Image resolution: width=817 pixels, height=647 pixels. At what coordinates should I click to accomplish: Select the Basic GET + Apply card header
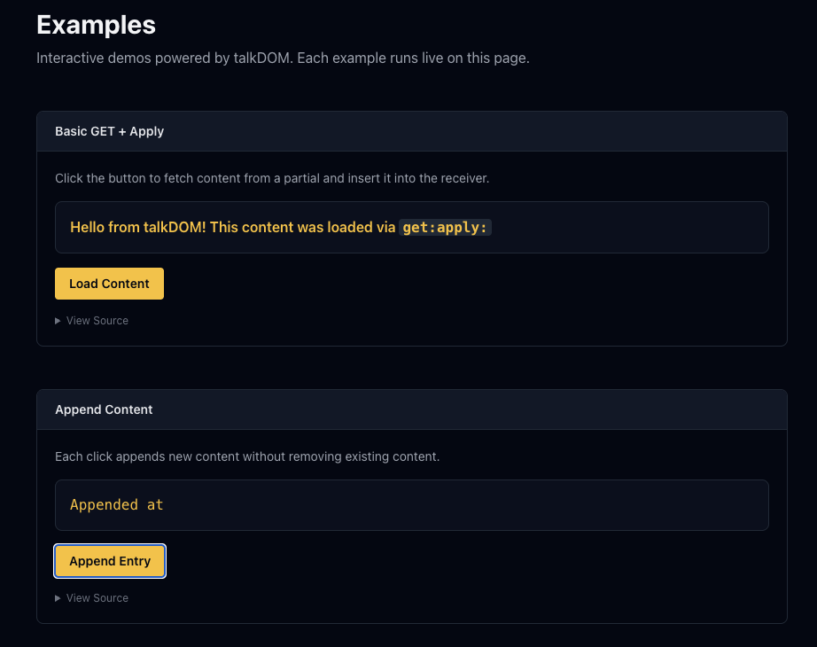(109, 130)
